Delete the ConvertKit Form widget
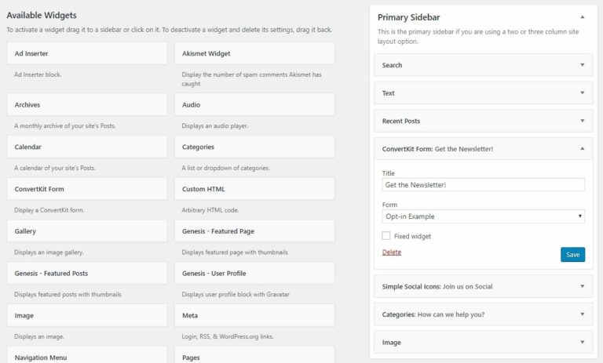This screenshot has width=603, height=363. coord(391,252)
